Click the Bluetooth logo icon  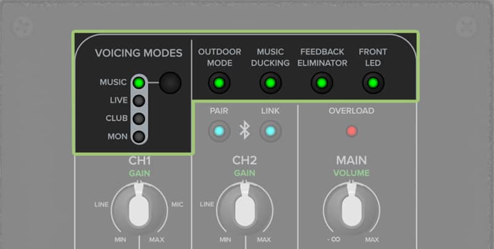click(245, 130)
